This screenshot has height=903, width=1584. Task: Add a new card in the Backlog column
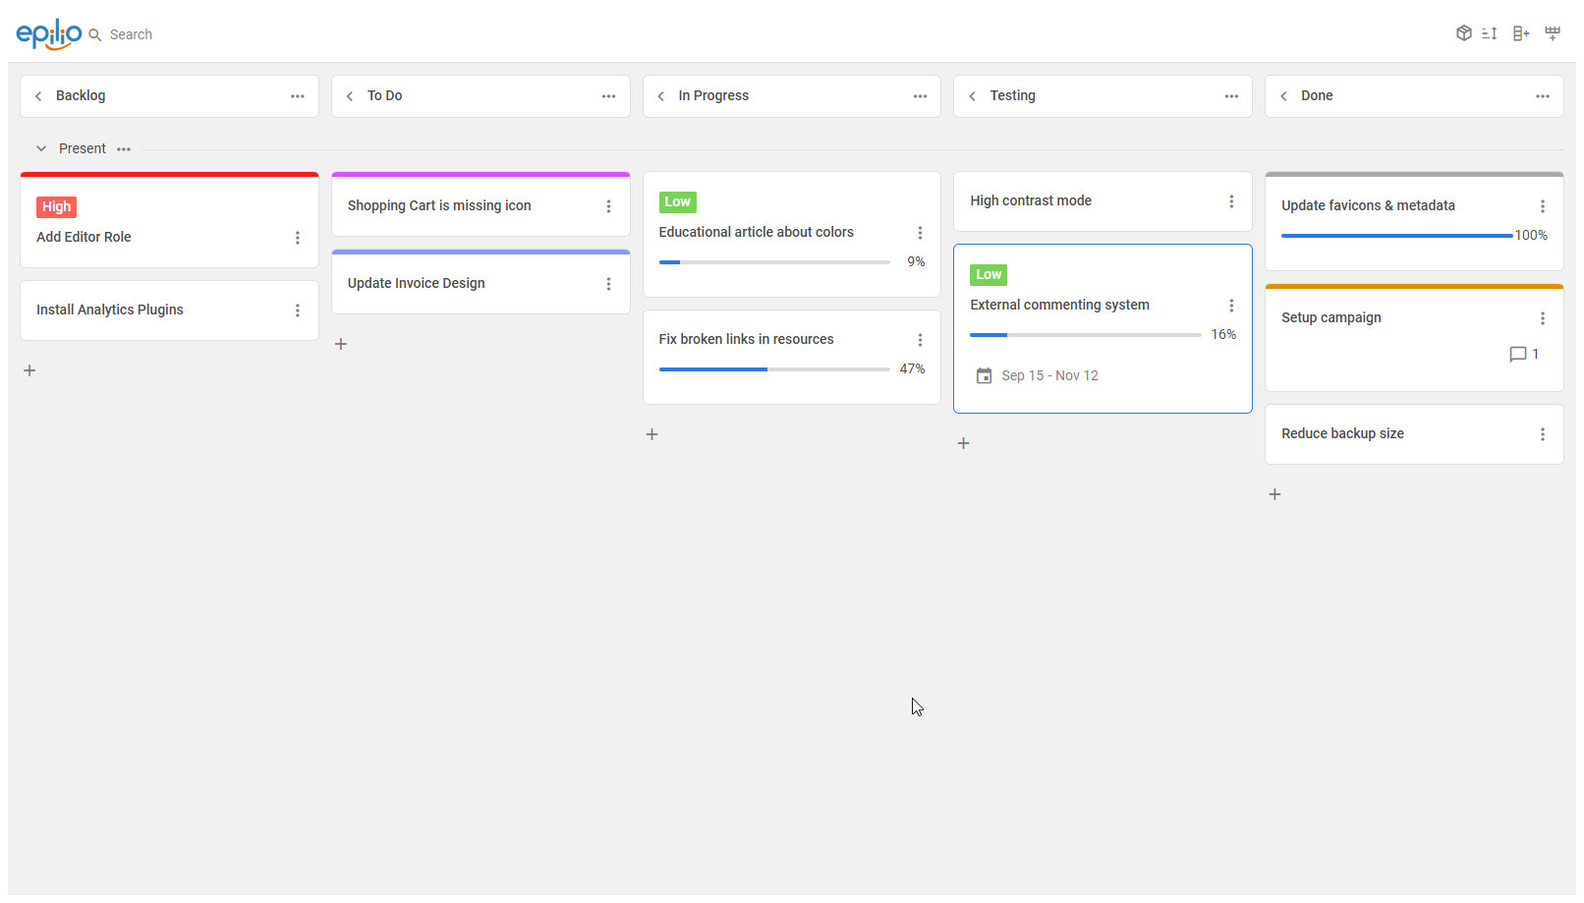[29, 370]
